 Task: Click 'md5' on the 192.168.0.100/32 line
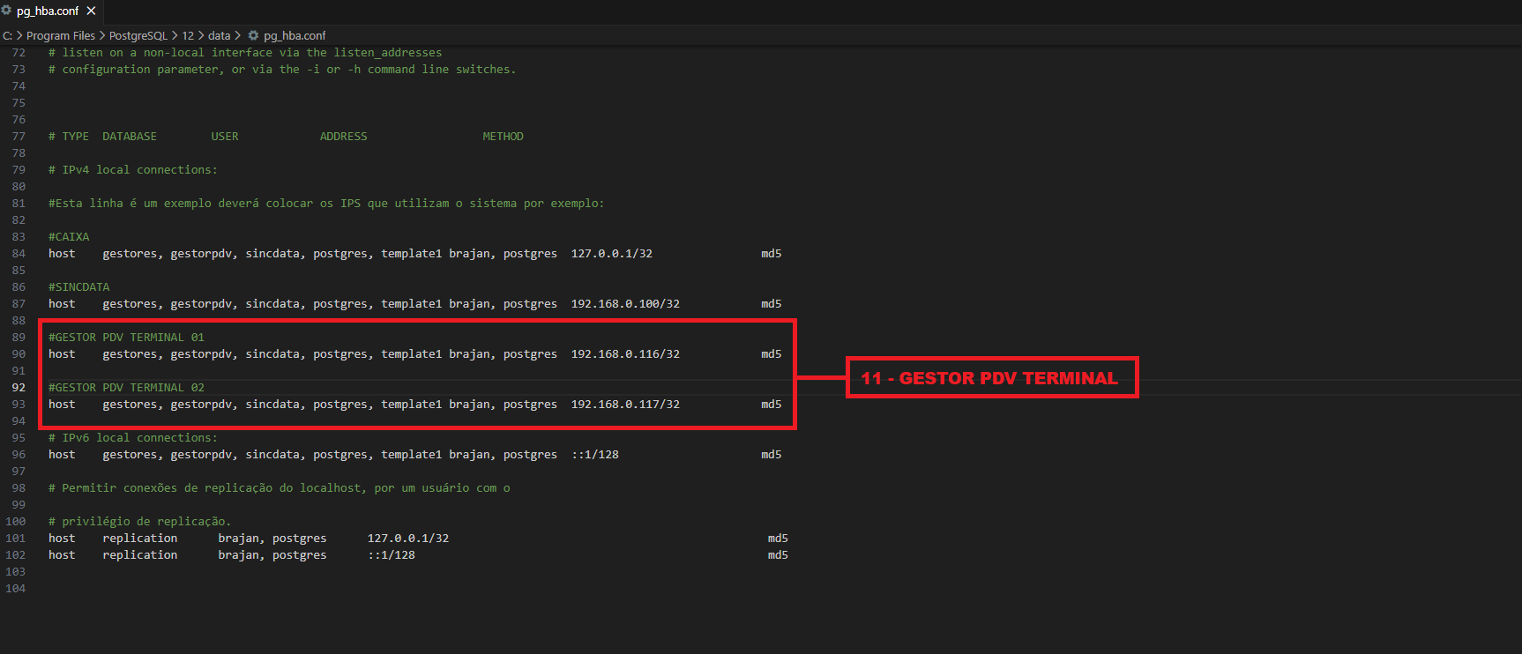(x=772, y=304)
